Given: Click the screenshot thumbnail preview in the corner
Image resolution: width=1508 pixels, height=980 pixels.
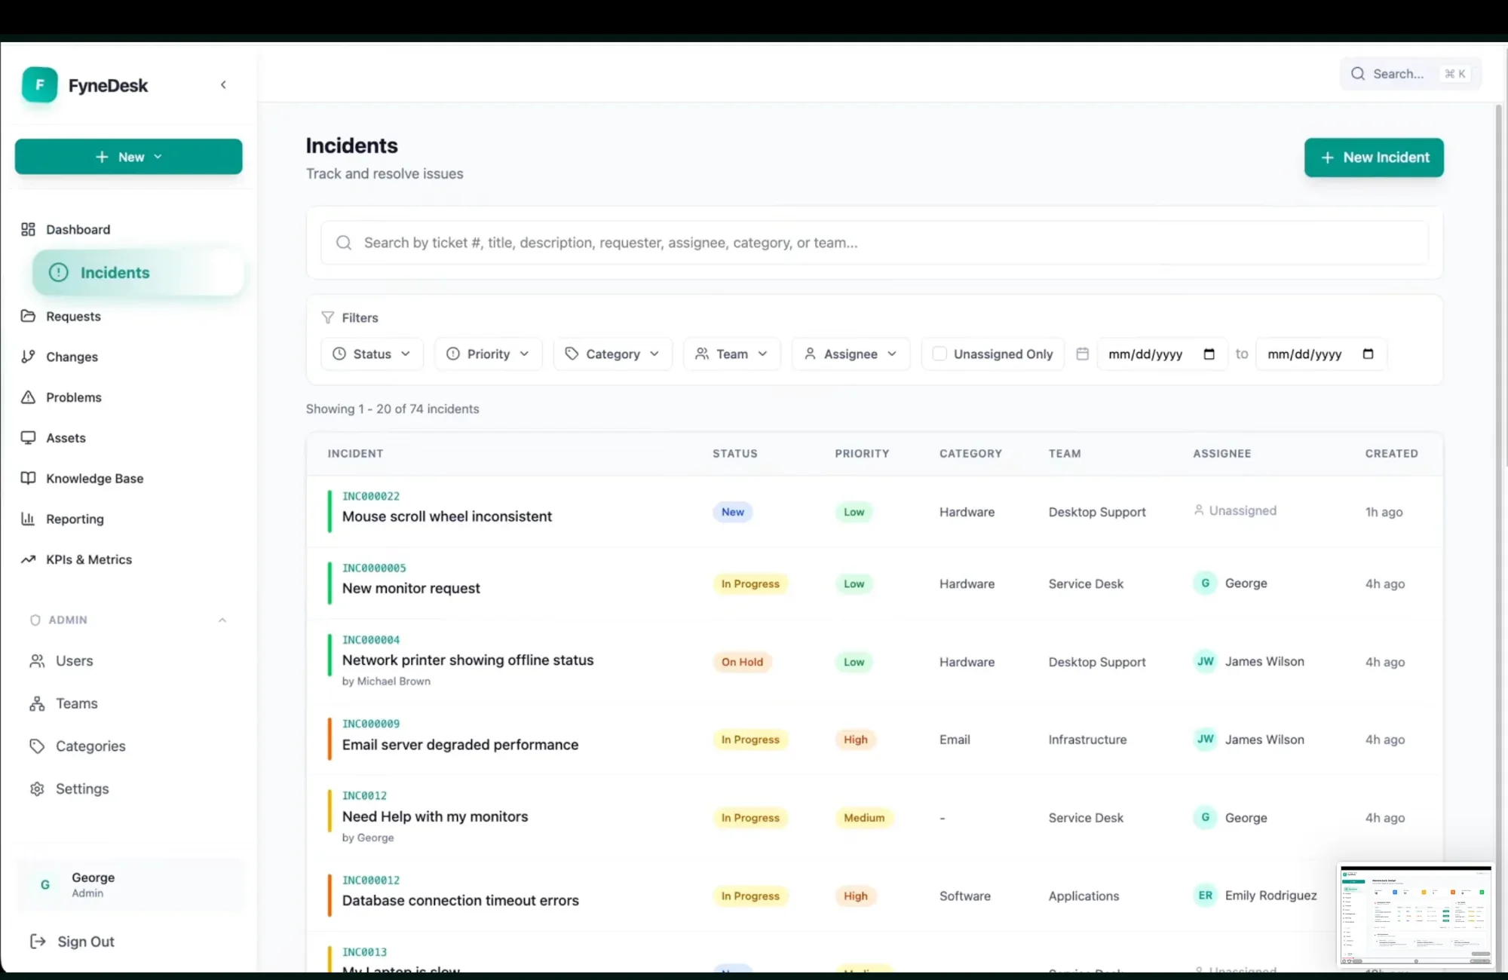Looking at the screenshot, I should point(1415,914).
